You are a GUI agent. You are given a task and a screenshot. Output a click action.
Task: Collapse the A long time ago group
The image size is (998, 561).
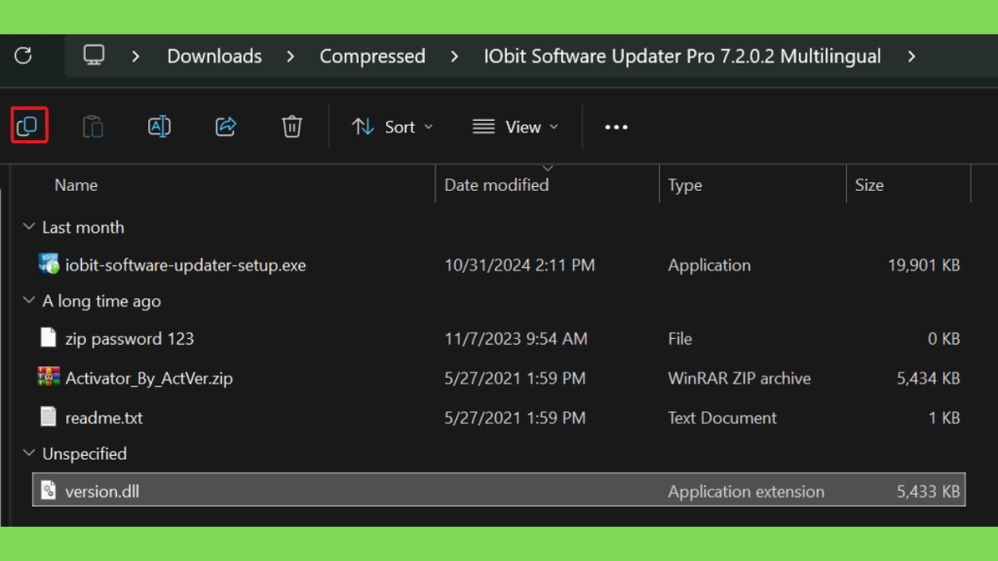tap(28, 300)
